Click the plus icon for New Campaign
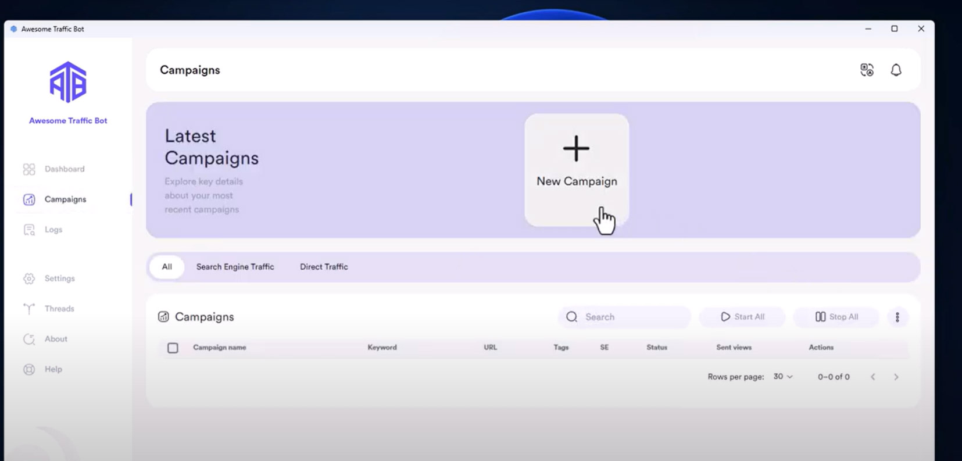This screenshot has height=461, width=962. pyautogui.click(x=576, y=148)
